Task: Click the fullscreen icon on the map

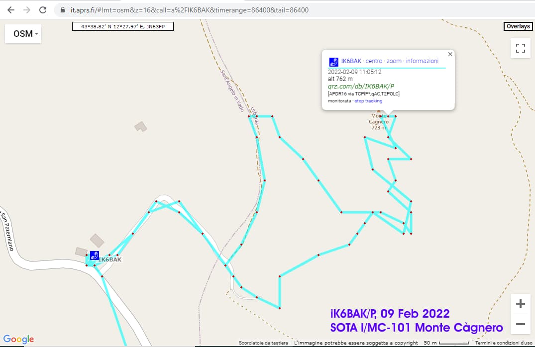Action: pos(521,48)
